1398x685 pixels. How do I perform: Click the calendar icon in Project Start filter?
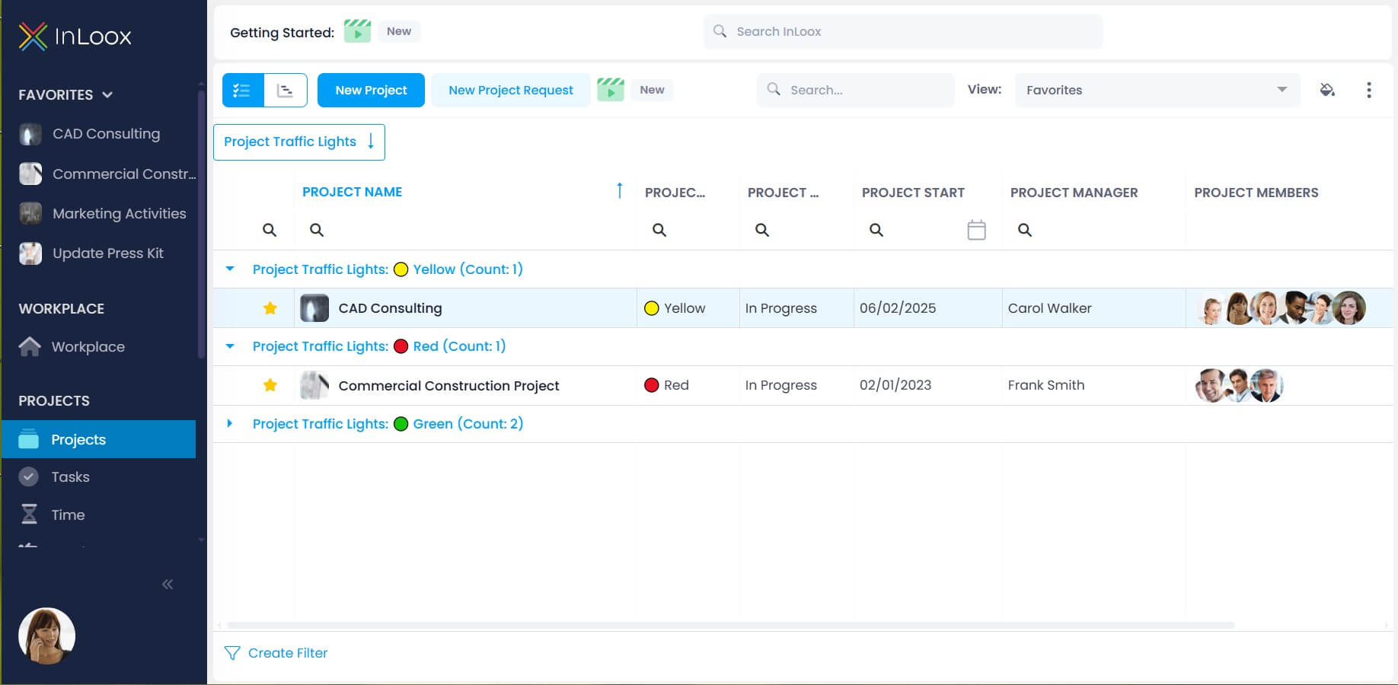point(976,230)
